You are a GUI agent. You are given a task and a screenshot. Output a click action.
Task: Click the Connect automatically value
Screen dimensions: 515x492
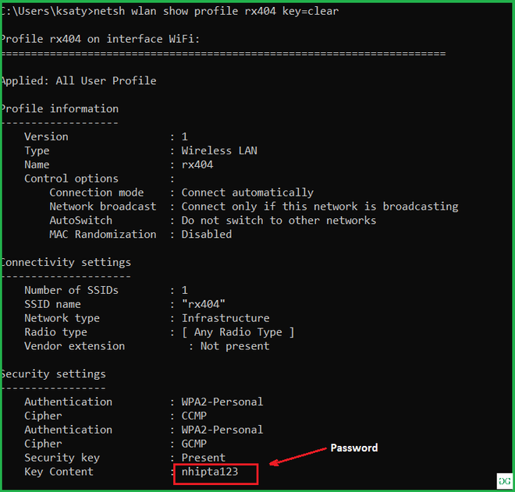[247, 193]
